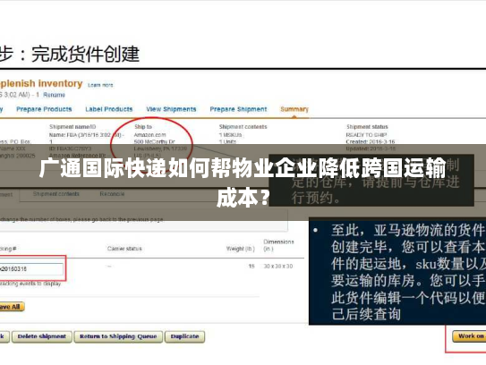Click the Carrier status column header

coord(124,249)
